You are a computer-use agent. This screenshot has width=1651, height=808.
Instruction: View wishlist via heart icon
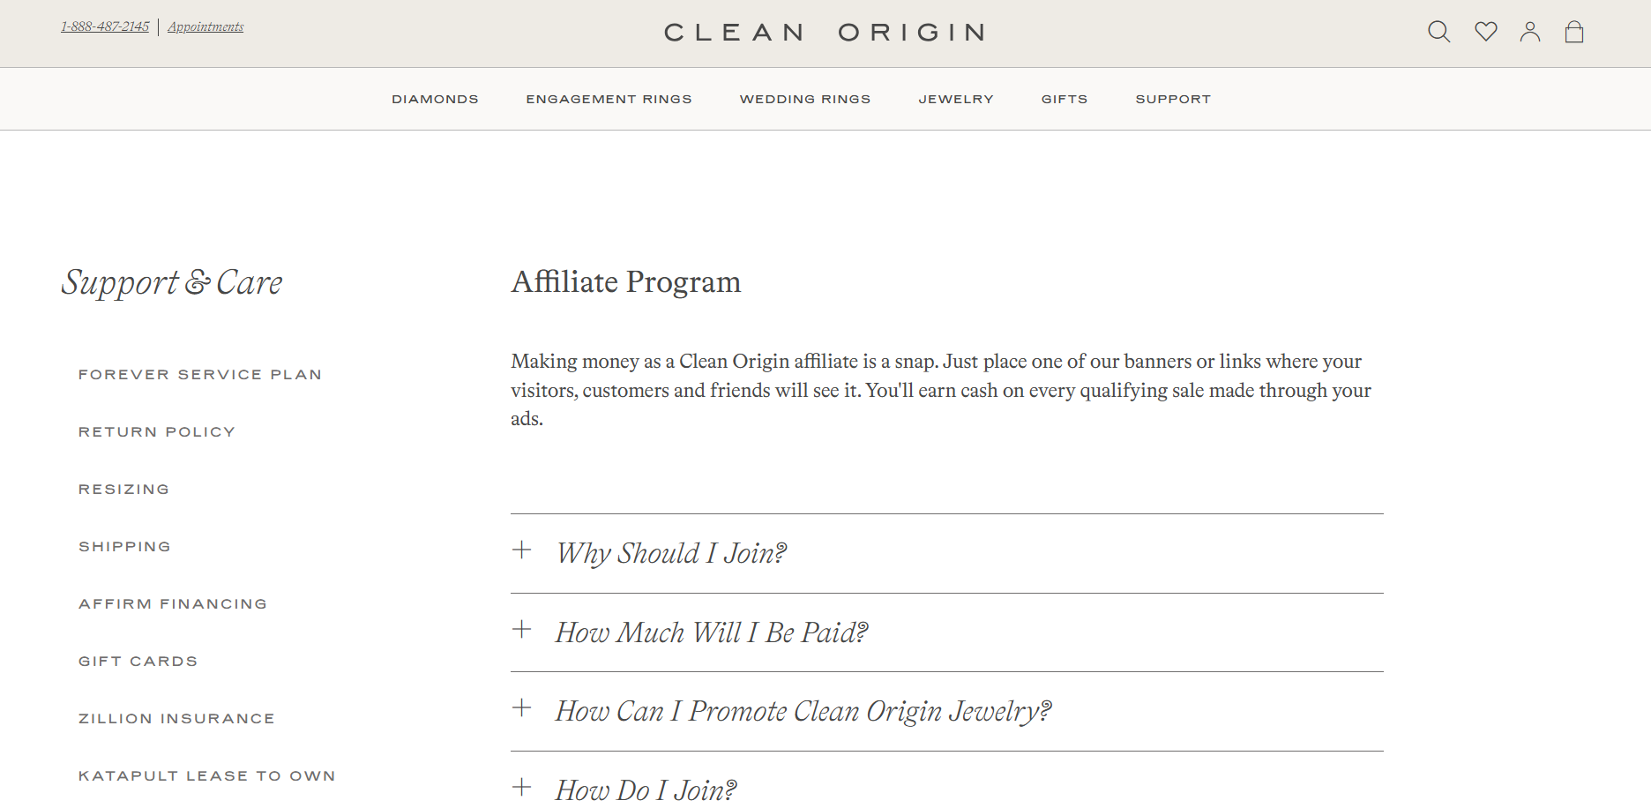pos(1486,32)
